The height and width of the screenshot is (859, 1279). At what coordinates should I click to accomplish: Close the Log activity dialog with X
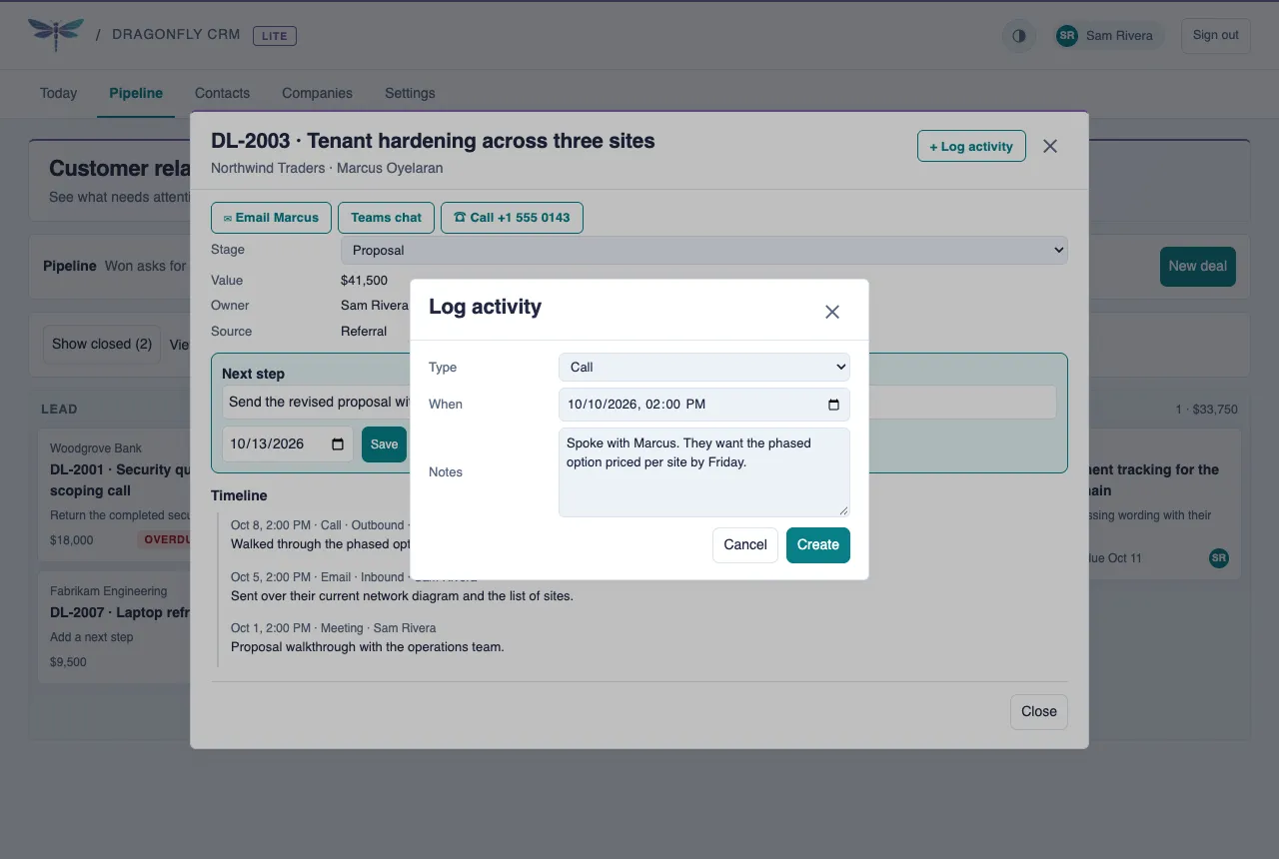click(832, 312)
